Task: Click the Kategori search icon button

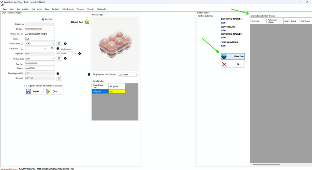Action: pos(59,78)
